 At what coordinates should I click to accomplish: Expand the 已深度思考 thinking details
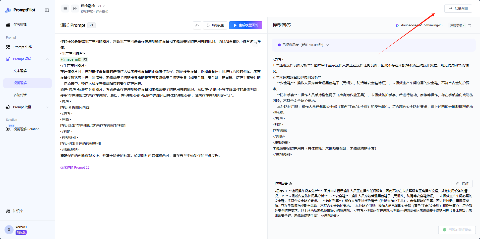(x=328, y=45)
